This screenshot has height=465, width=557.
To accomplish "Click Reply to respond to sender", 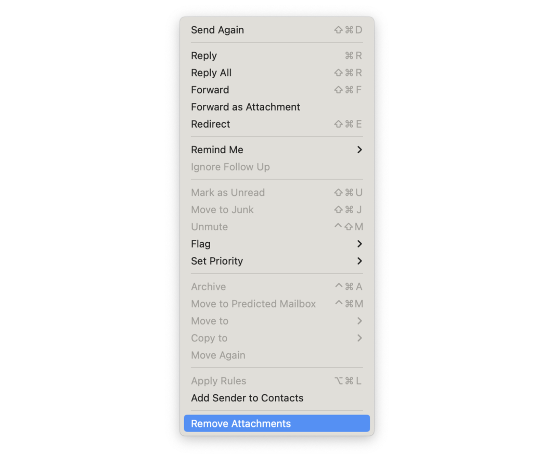I will 204,55.
